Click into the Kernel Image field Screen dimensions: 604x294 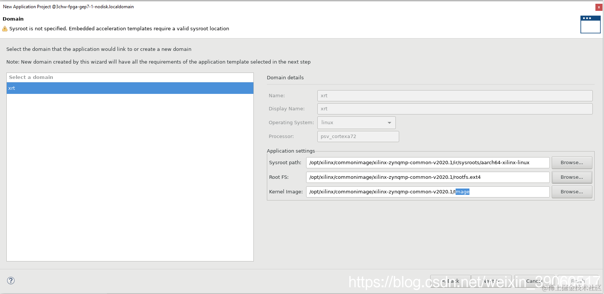click(x=428, y=192)
